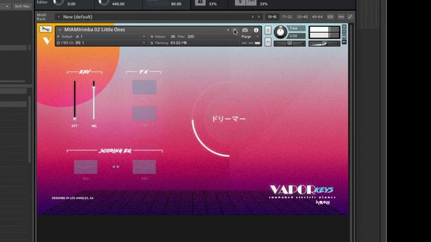
Task: Toggle the rack resize minimize icon
Action: (350, 17)
